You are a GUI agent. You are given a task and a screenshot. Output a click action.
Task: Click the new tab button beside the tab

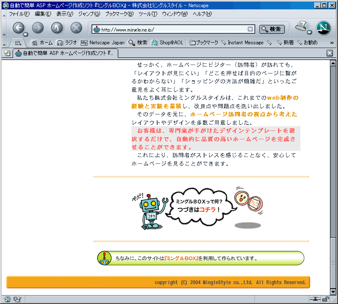click(7, 53)
